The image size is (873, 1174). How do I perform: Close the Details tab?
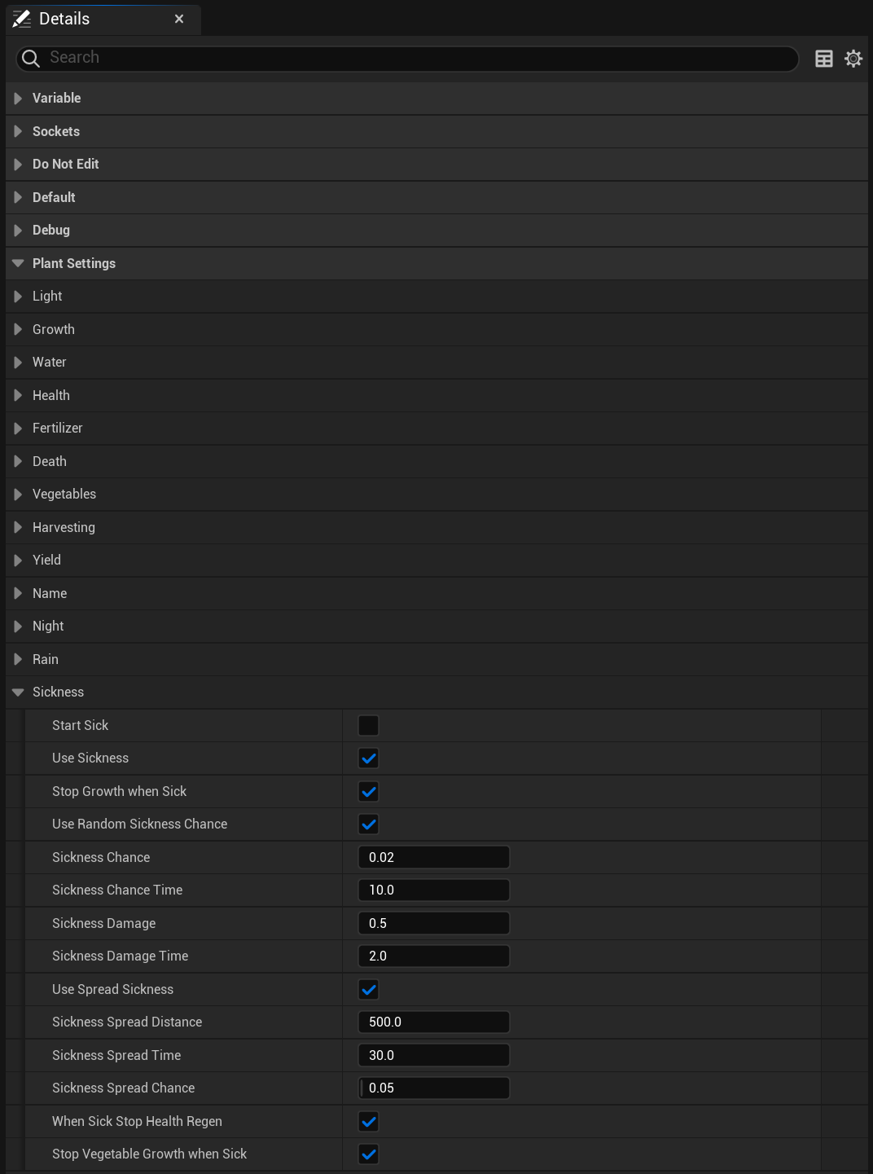click(x=179, y=19)
